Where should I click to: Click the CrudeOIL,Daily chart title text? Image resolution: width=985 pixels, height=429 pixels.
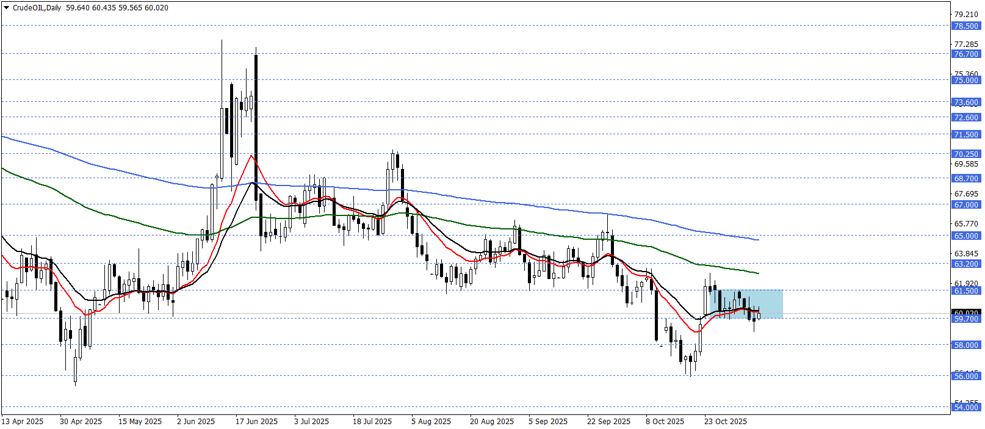pyautogui.click(x=37, y=8)
